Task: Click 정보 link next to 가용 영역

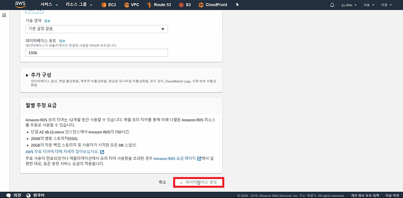Action: [x=47, y=21]
